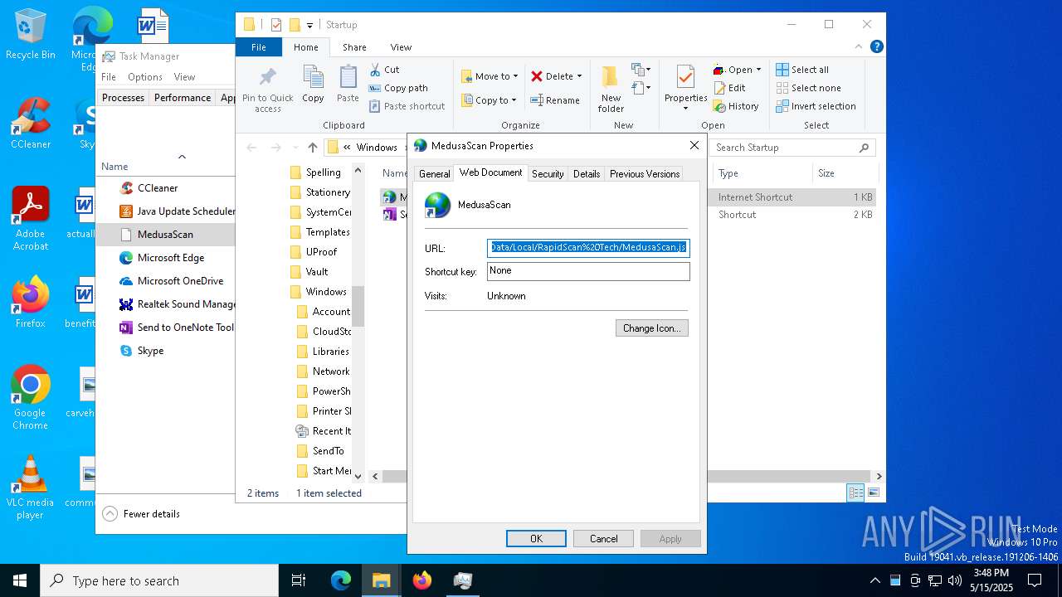Click OK in MedusaScan Properties

tap(536, 539)
